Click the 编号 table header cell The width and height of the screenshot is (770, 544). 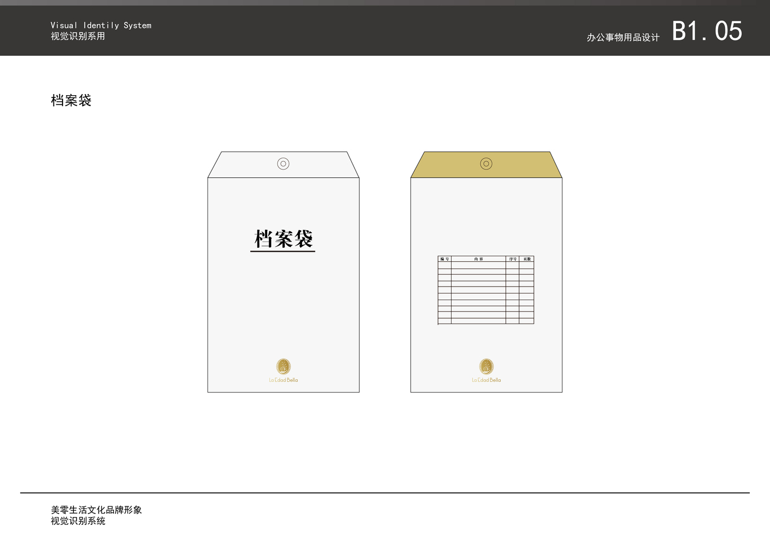445,259
